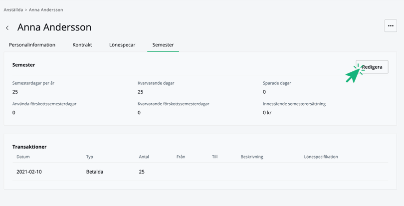The height and width of the screenshot is (206, 404).
Task: Click the Typ column header
Action: tap(90, 157)
